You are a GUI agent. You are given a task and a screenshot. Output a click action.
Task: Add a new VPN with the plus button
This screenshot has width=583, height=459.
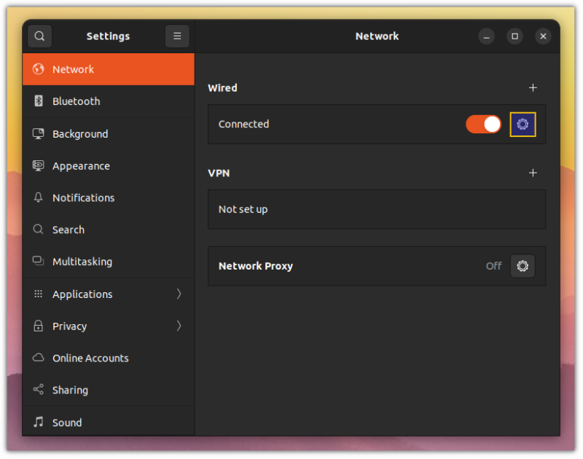click(x=533, y=173)
